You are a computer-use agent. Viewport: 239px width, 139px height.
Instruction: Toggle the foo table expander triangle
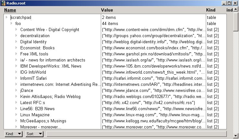(x=11, y=23)
